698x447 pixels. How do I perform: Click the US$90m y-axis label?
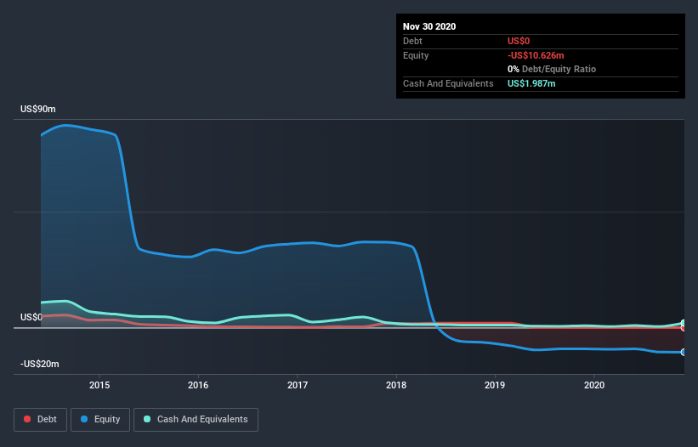coord(38,109)
